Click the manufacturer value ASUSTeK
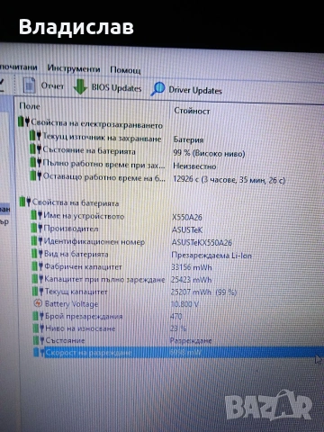Screen dimensions: 324x432 click(x=187, y=229)
